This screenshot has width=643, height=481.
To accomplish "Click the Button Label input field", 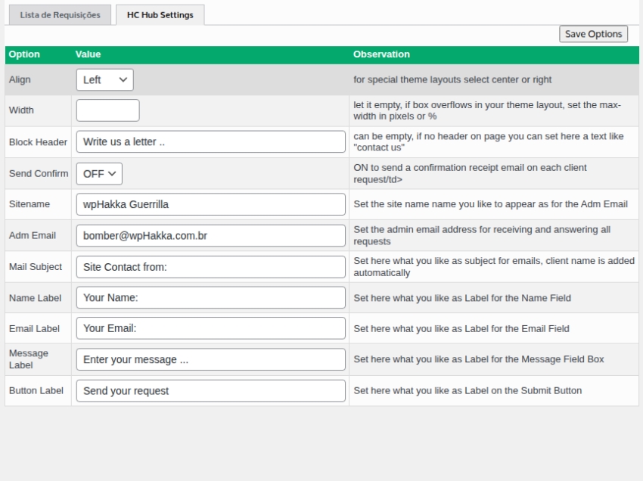I will (210, 391).
